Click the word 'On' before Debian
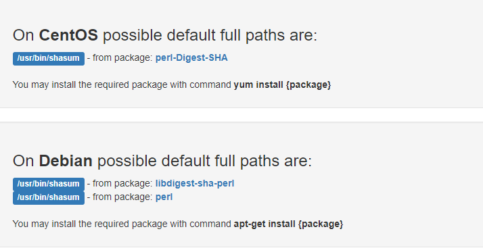The image size is (483, 248). (23, 161)
